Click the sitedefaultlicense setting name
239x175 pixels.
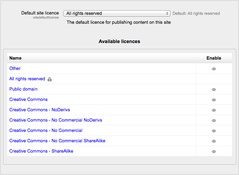[x=46, y=18]
